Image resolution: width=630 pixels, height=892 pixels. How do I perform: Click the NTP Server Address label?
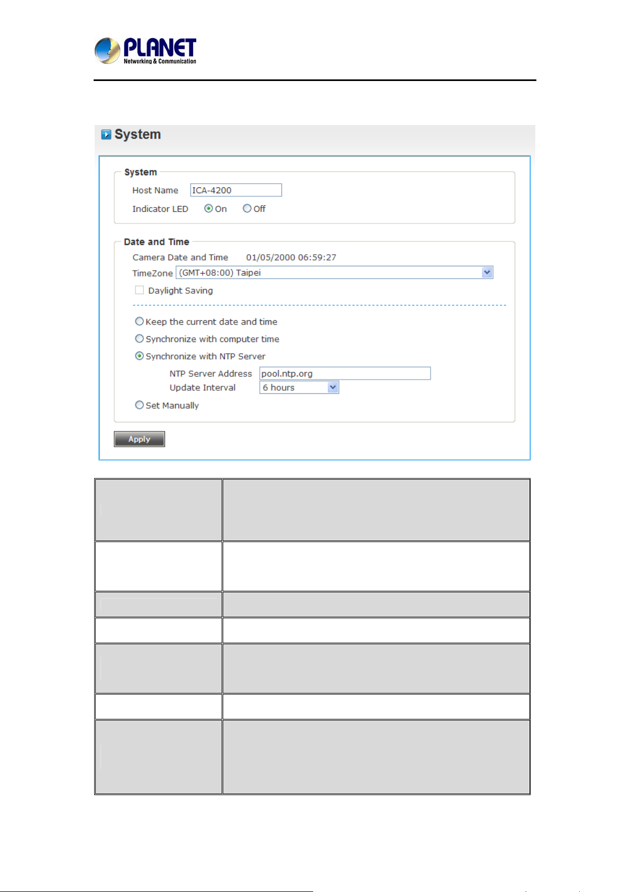(211, 373)
